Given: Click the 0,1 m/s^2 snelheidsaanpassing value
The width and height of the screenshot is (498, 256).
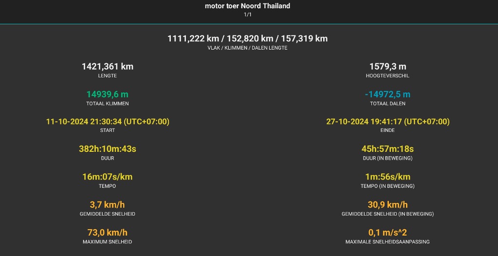Looking at the screenshot, I should 387,233.
